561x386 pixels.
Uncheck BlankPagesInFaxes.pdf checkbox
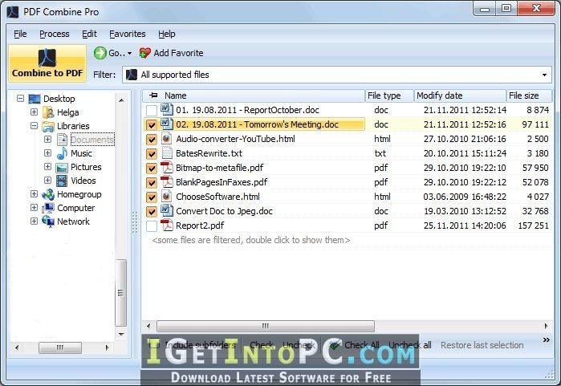click(x=152, y=183)
